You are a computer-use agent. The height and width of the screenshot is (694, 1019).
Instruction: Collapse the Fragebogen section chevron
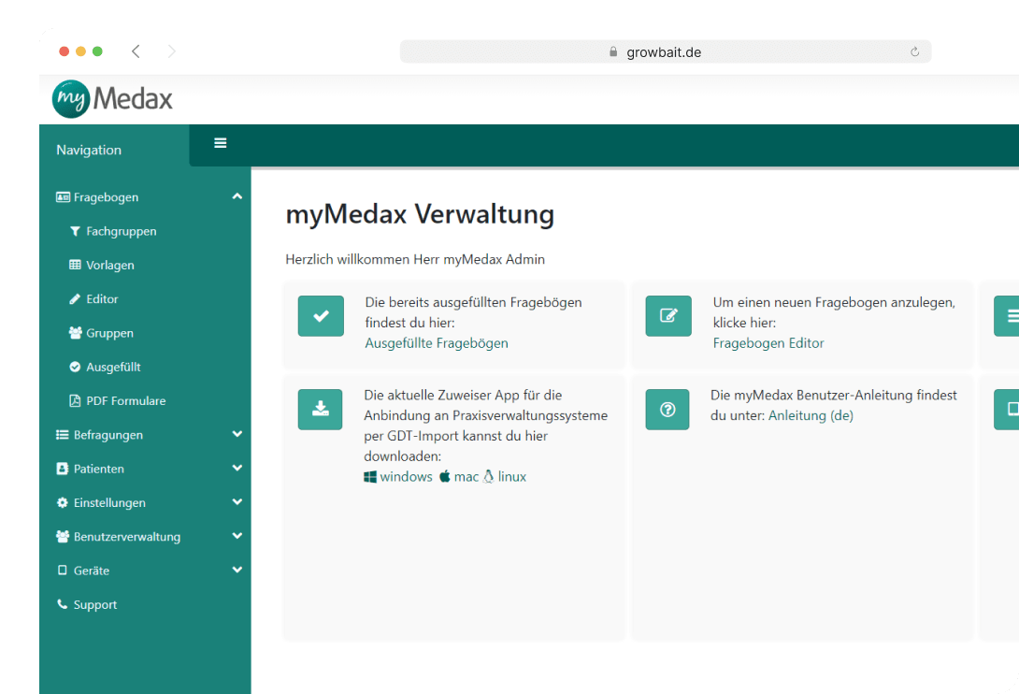point(237,196)
